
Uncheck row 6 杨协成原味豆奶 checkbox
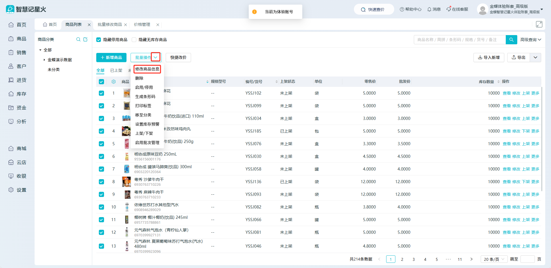pyautogui.click(x=101, y=156)
